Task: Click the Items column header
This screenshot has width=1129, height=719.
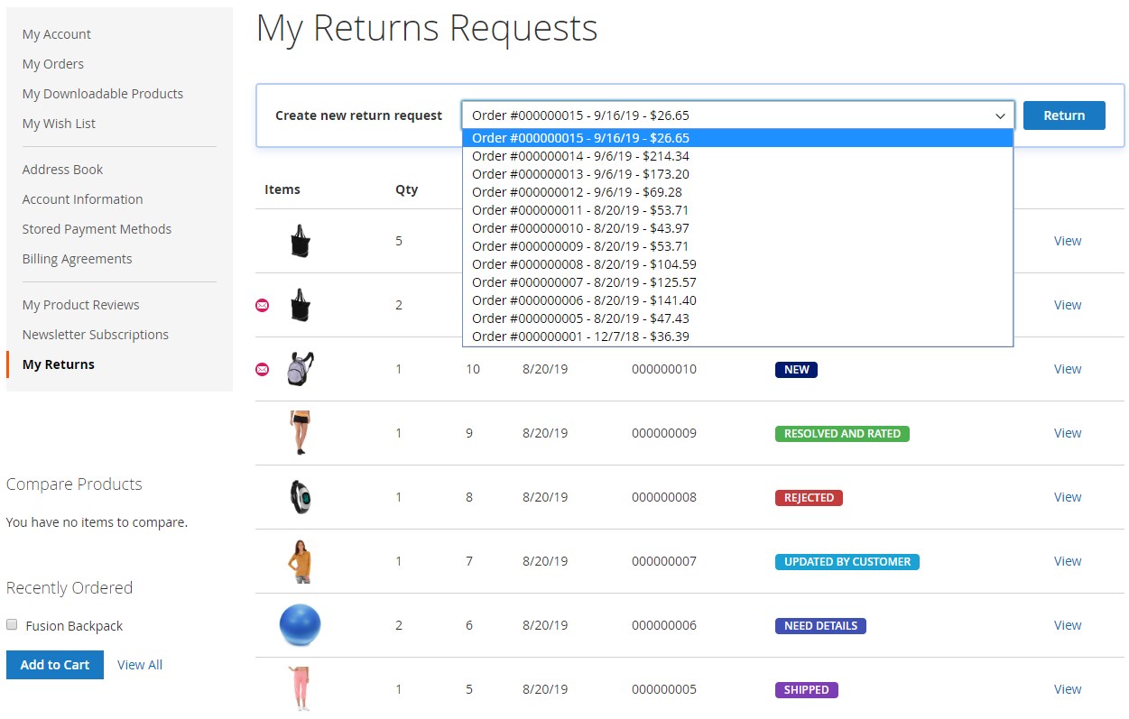Action: tap(282, 189)
